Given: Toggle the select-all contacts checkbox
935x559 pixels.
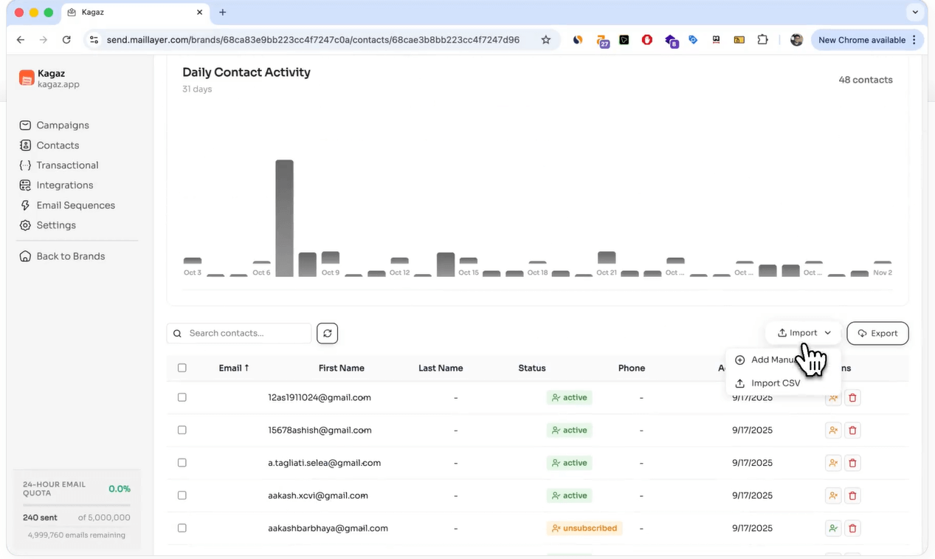Looking at the screenshot, I should [x=182, y=368].
